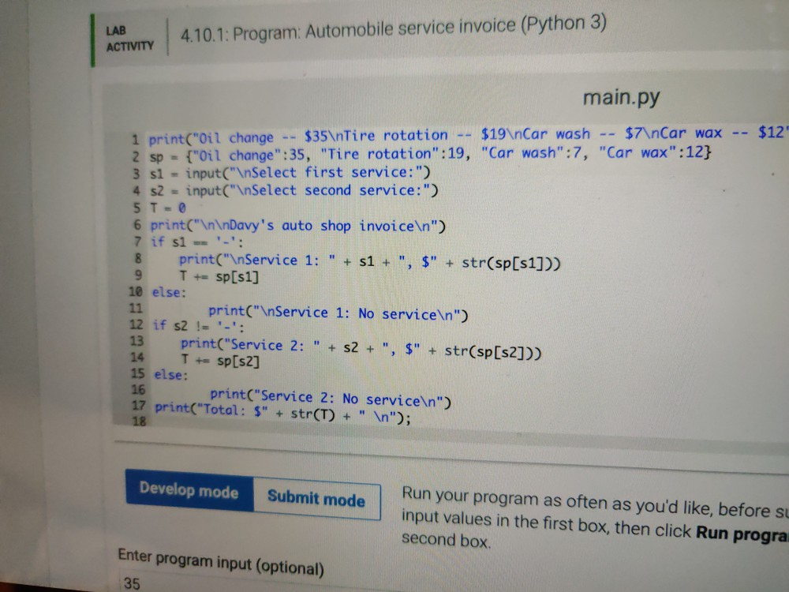Click line 13 Service 2 print statement
This screenshot has height=592, width=789.
click(x=361, y=348)
